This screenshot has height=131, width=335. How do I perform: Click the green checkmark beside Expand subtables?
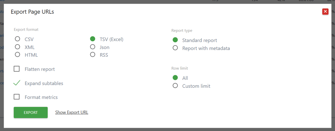tap(17, 83)
